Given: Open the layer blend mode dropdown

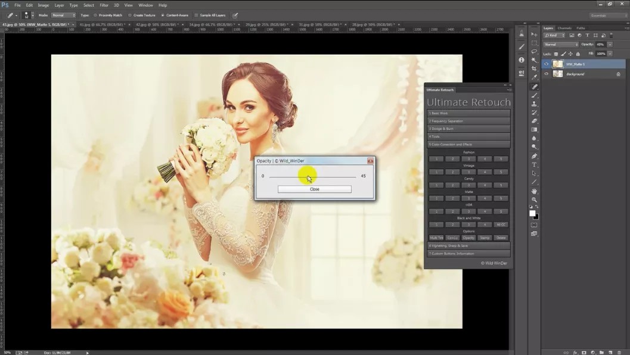Looking at the screenshot, I should click(x=560, y=45).
